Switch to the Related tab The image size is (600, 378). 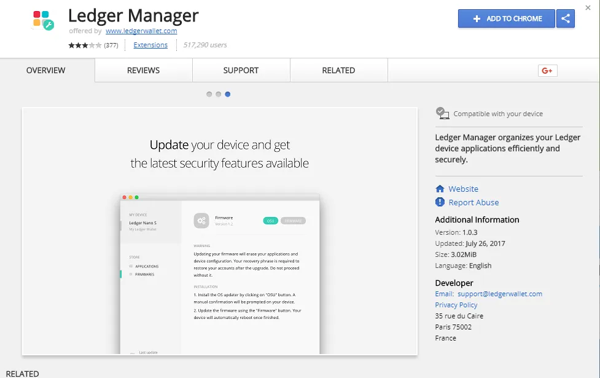point(338,71)
